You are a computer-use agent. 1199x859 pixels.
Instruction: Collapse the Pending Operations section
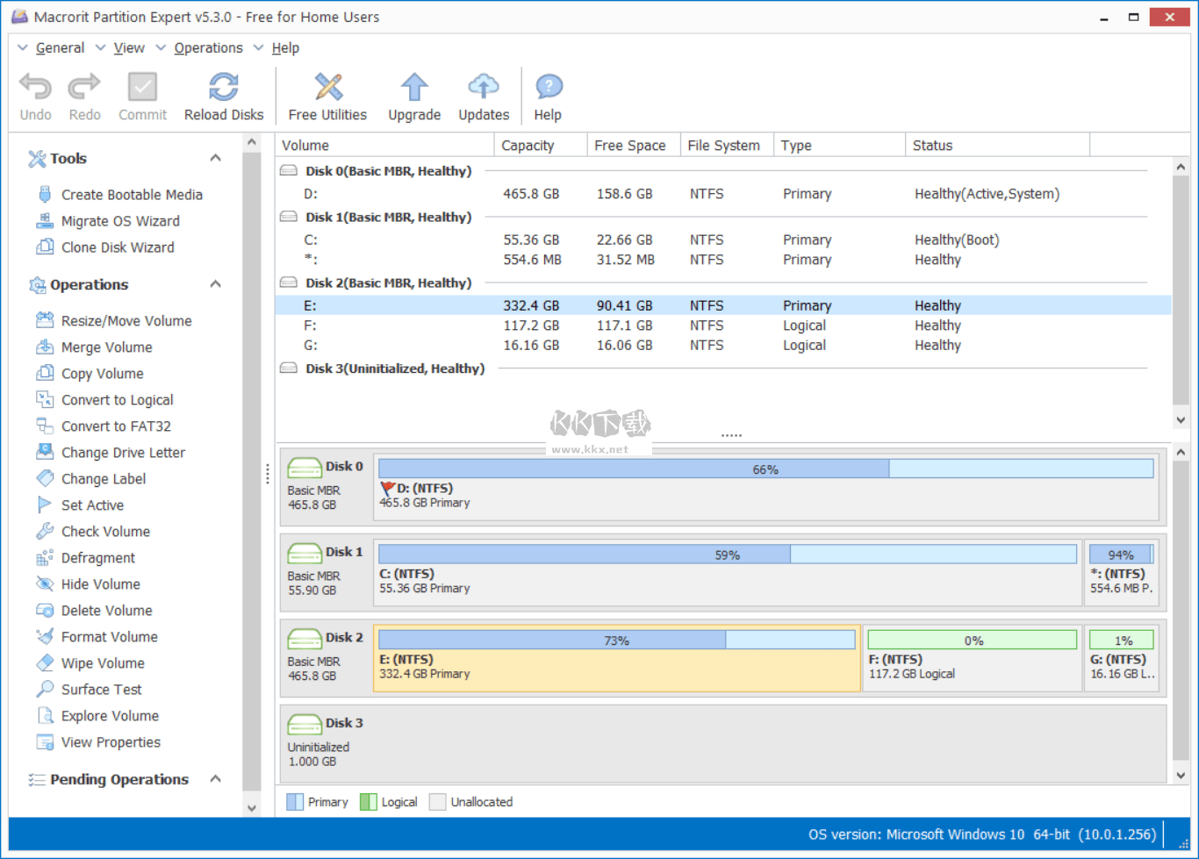click(x=215, y=779)
